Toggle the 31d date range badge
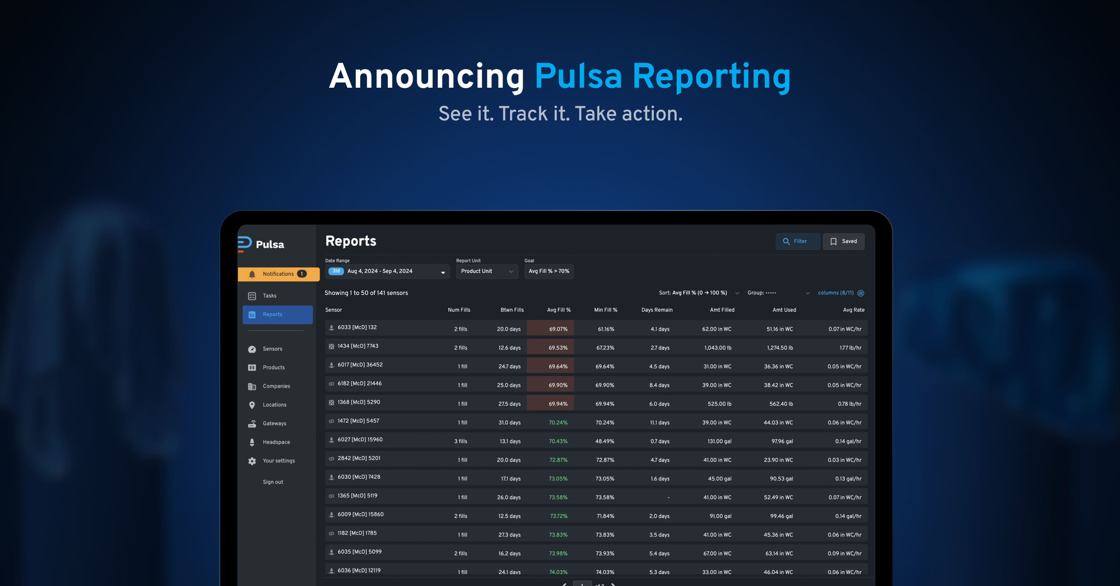The width and height of the screenshot is (1120, 586). 336,271
